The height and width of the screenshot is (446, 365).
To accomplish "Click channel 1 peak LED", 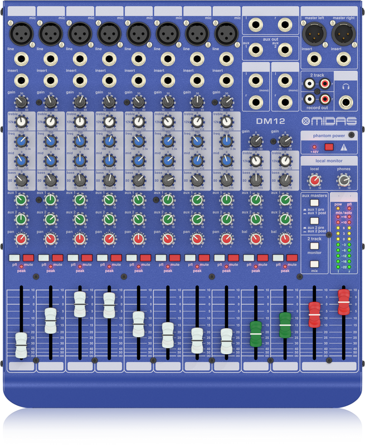I will (x=21, y=267).
